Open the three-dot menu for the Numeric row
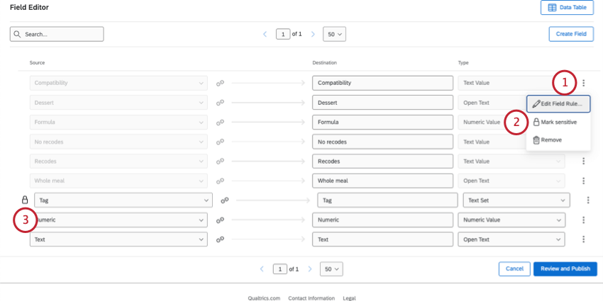This screenshot has height=301, width=603. [583, 220]
